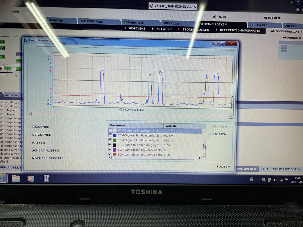Select REFERENTIE-INFORMATIE submenu
Viewport: 303px width, 227px height.
pyautogui.click(x=240, y=30)
